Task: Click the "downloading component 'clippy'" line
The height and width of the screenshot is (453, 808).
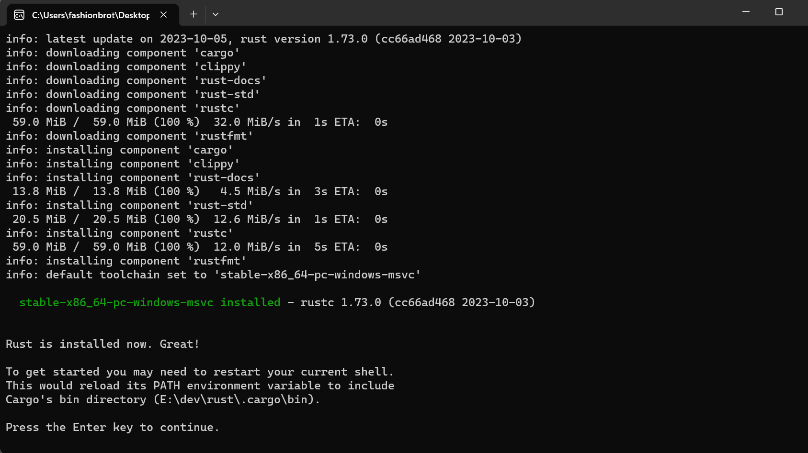Action: point(126,66)
